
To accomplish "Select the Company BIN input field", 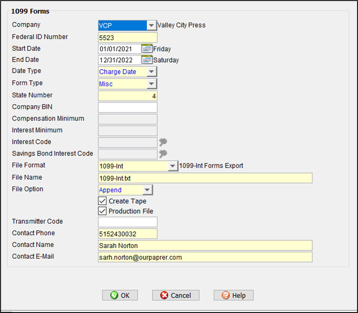I will point(127,107).
